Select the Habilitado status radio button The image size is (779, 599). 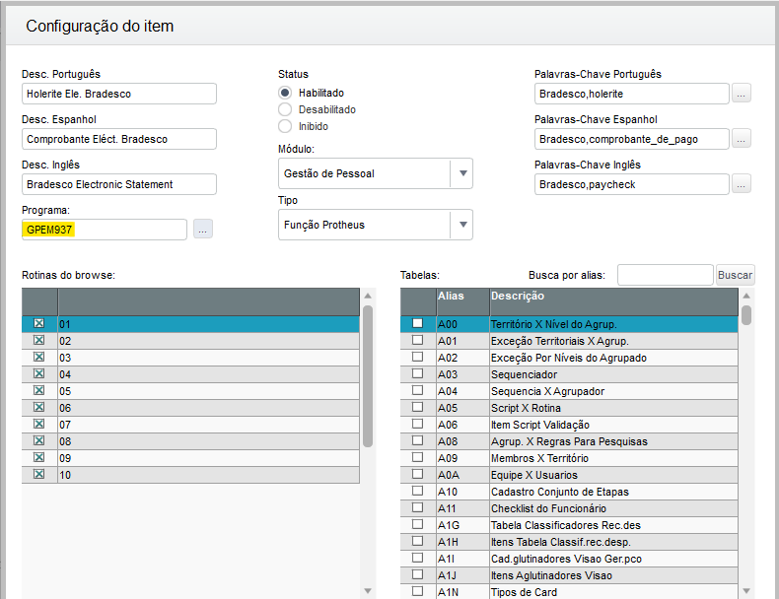285,93
